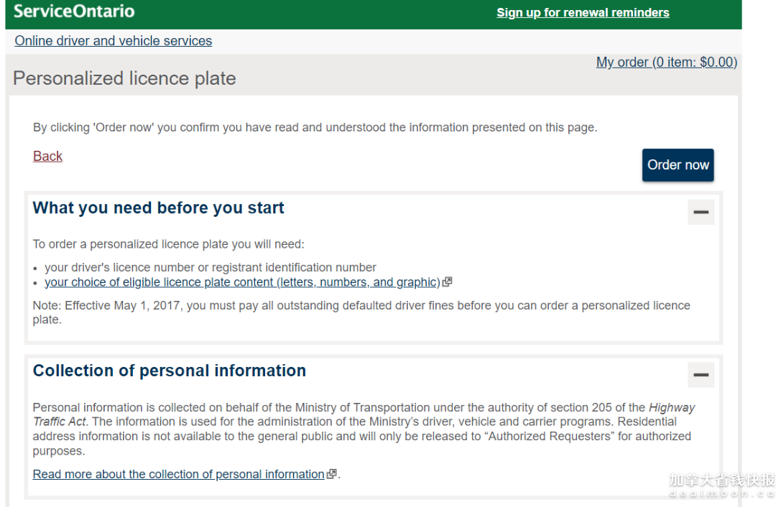Go Back to the previous page
Viewport: 776px width, 507px height.
click(x=47, y=157)
